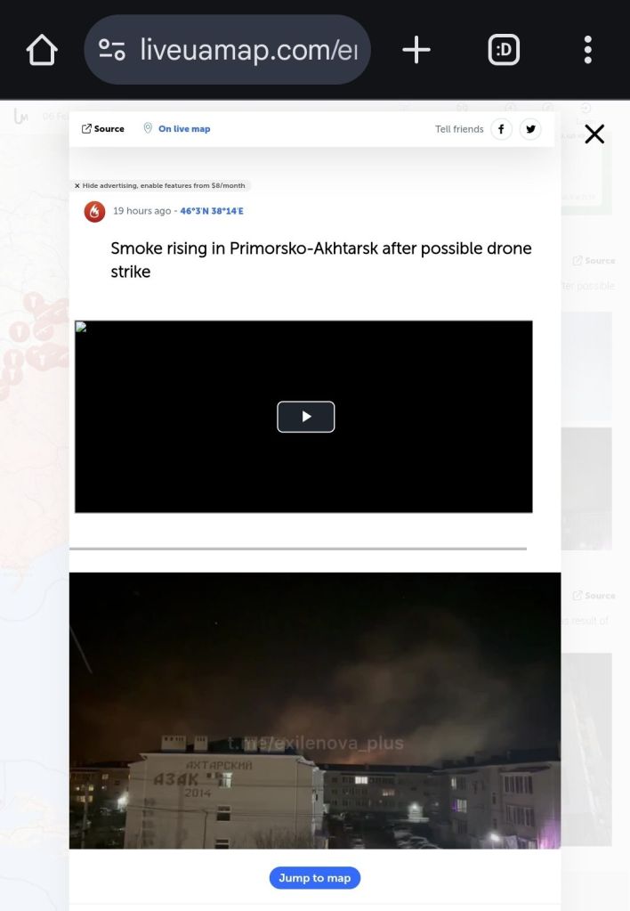Open a new tab with the plus icon

click(416, 49)
